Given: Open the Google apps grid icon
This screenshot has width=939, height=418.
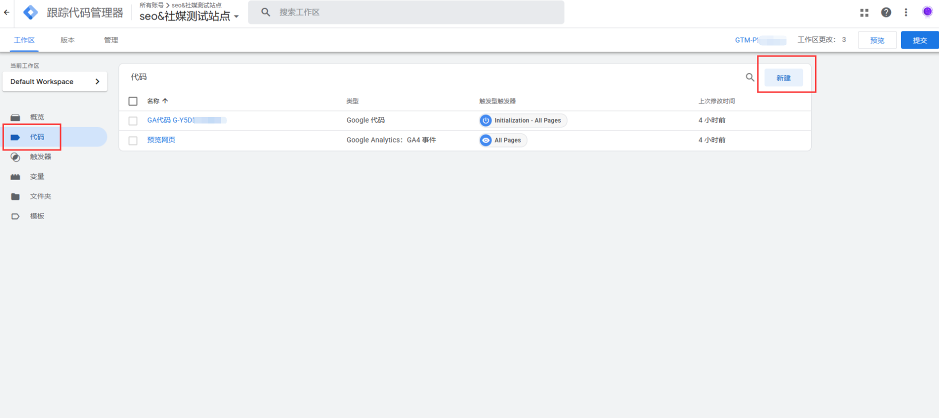Looking at the screenshot, I should pyautogui.click(x=864, y=13).
